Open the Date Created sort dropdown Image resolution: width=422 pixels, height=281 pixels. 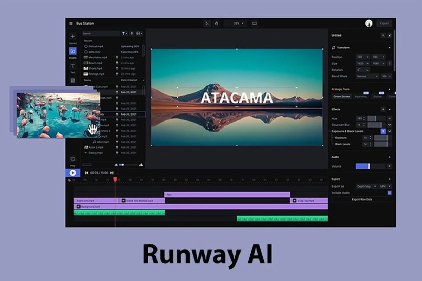coord(132,80)
